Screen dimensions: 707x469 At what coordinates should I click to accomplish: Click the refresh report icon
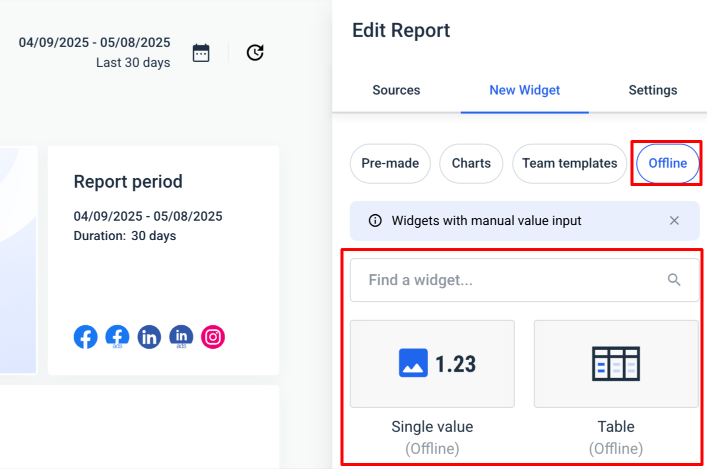(x=255, y=52)
